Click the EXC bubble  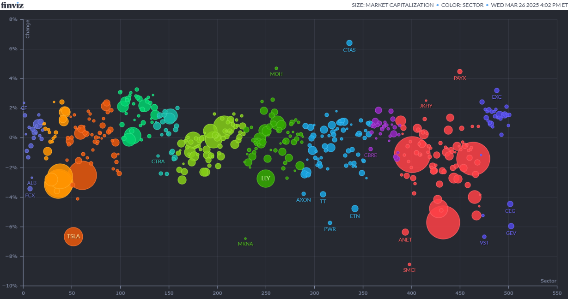click(x=497, y=90)
